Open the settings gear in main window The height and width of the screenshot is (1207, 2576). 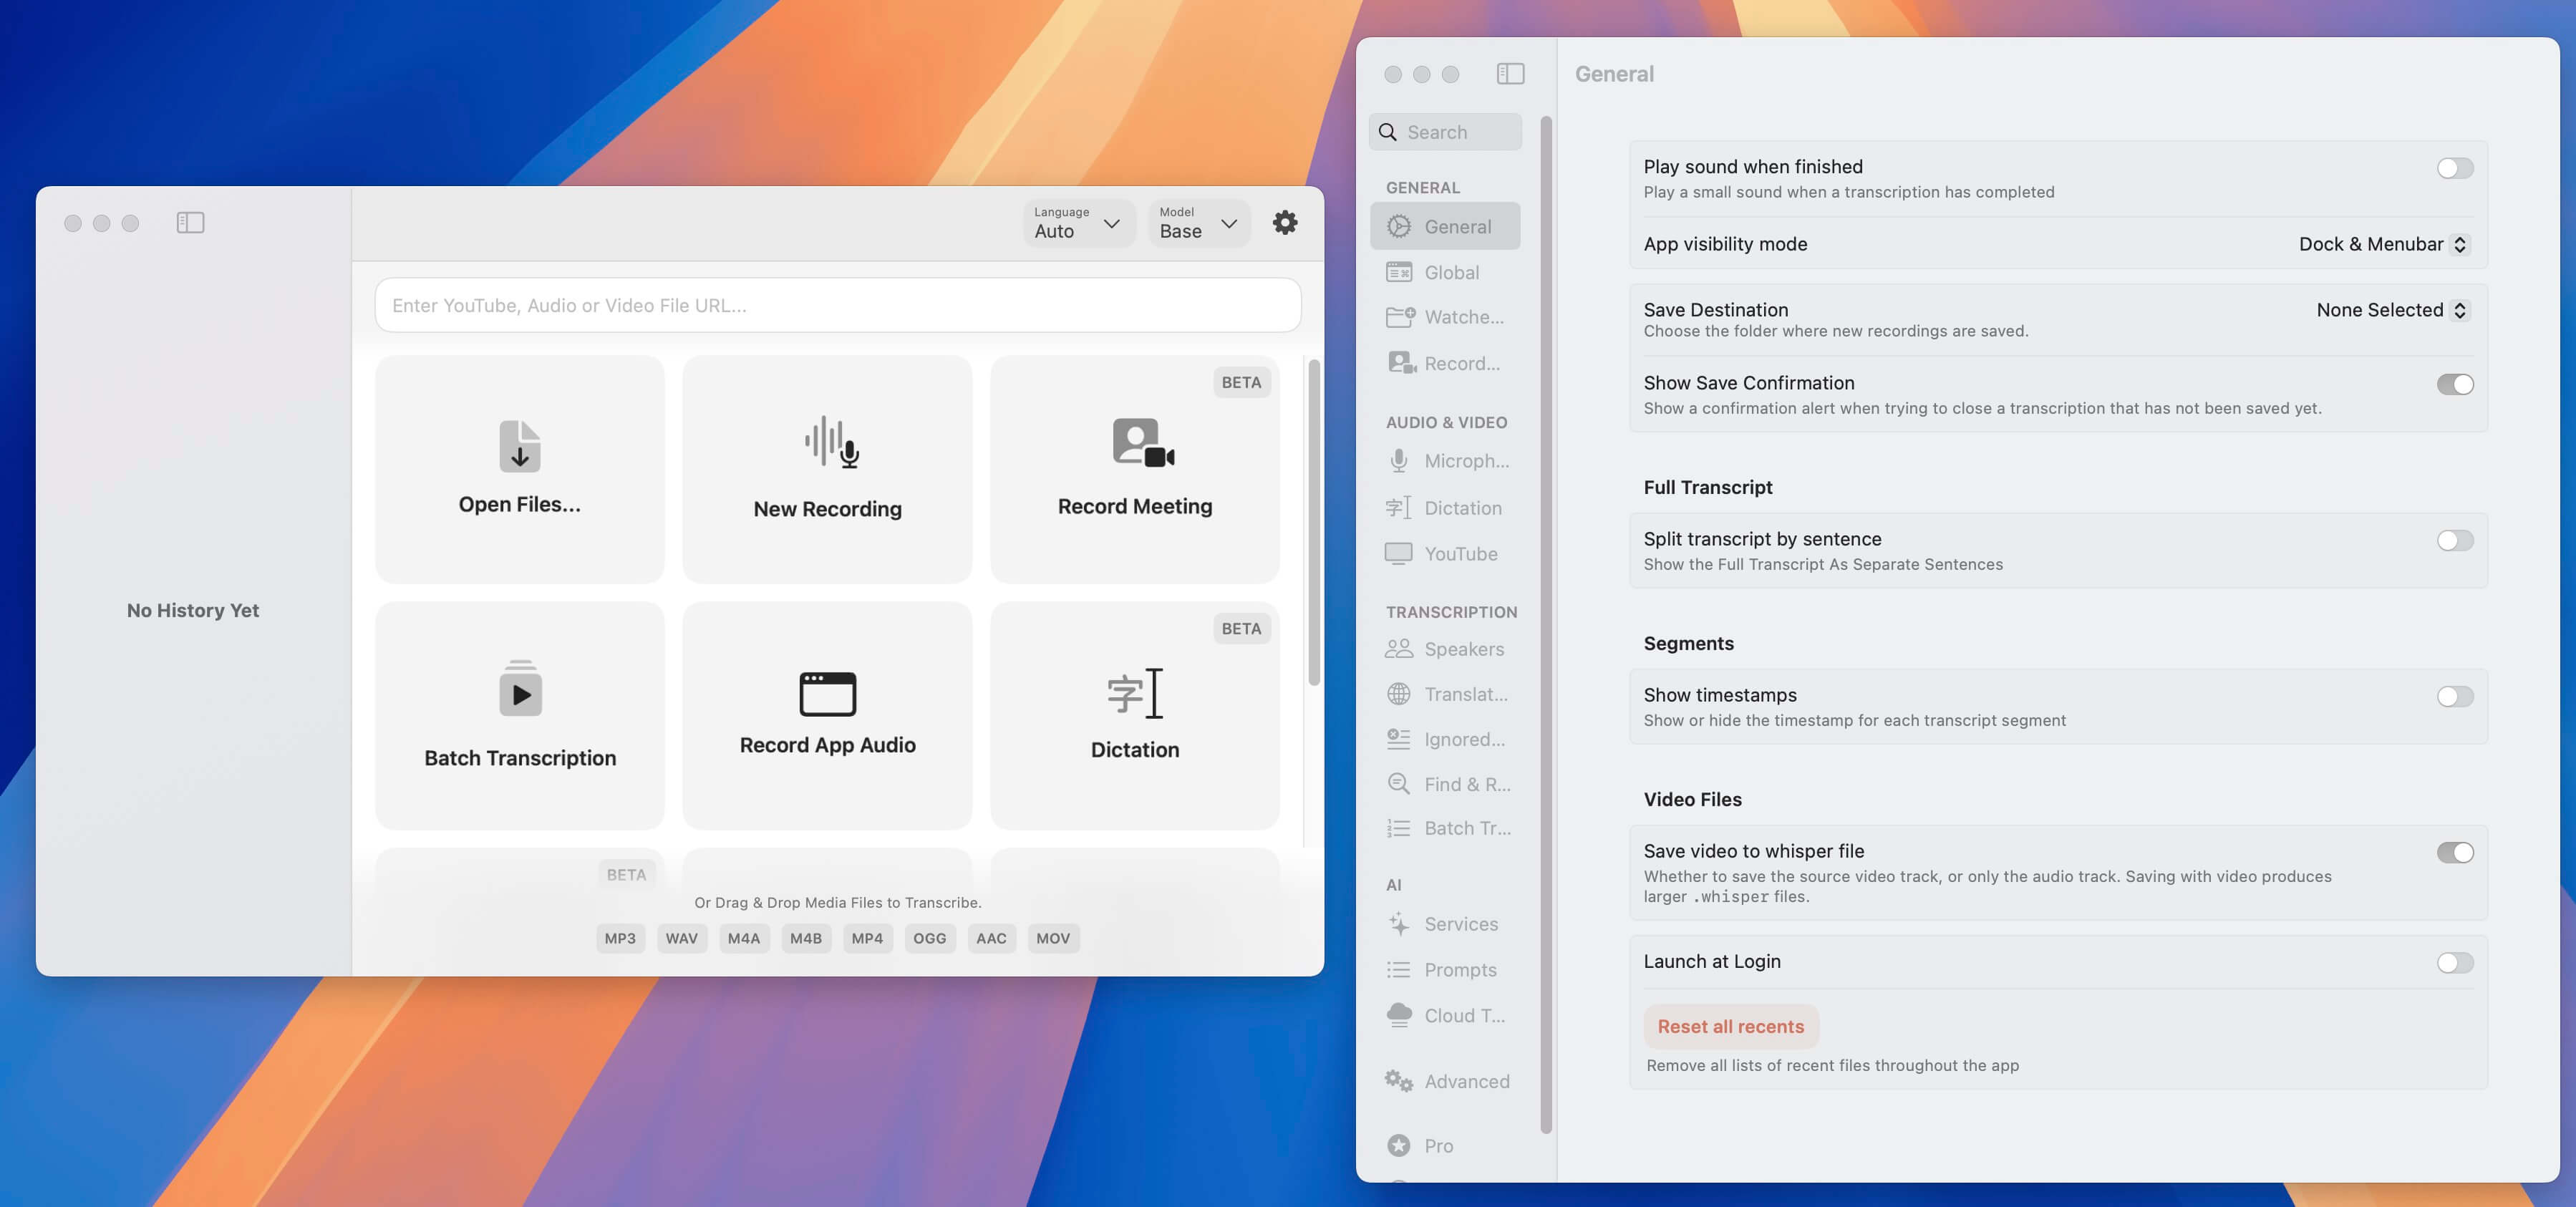click(1285, 223)
